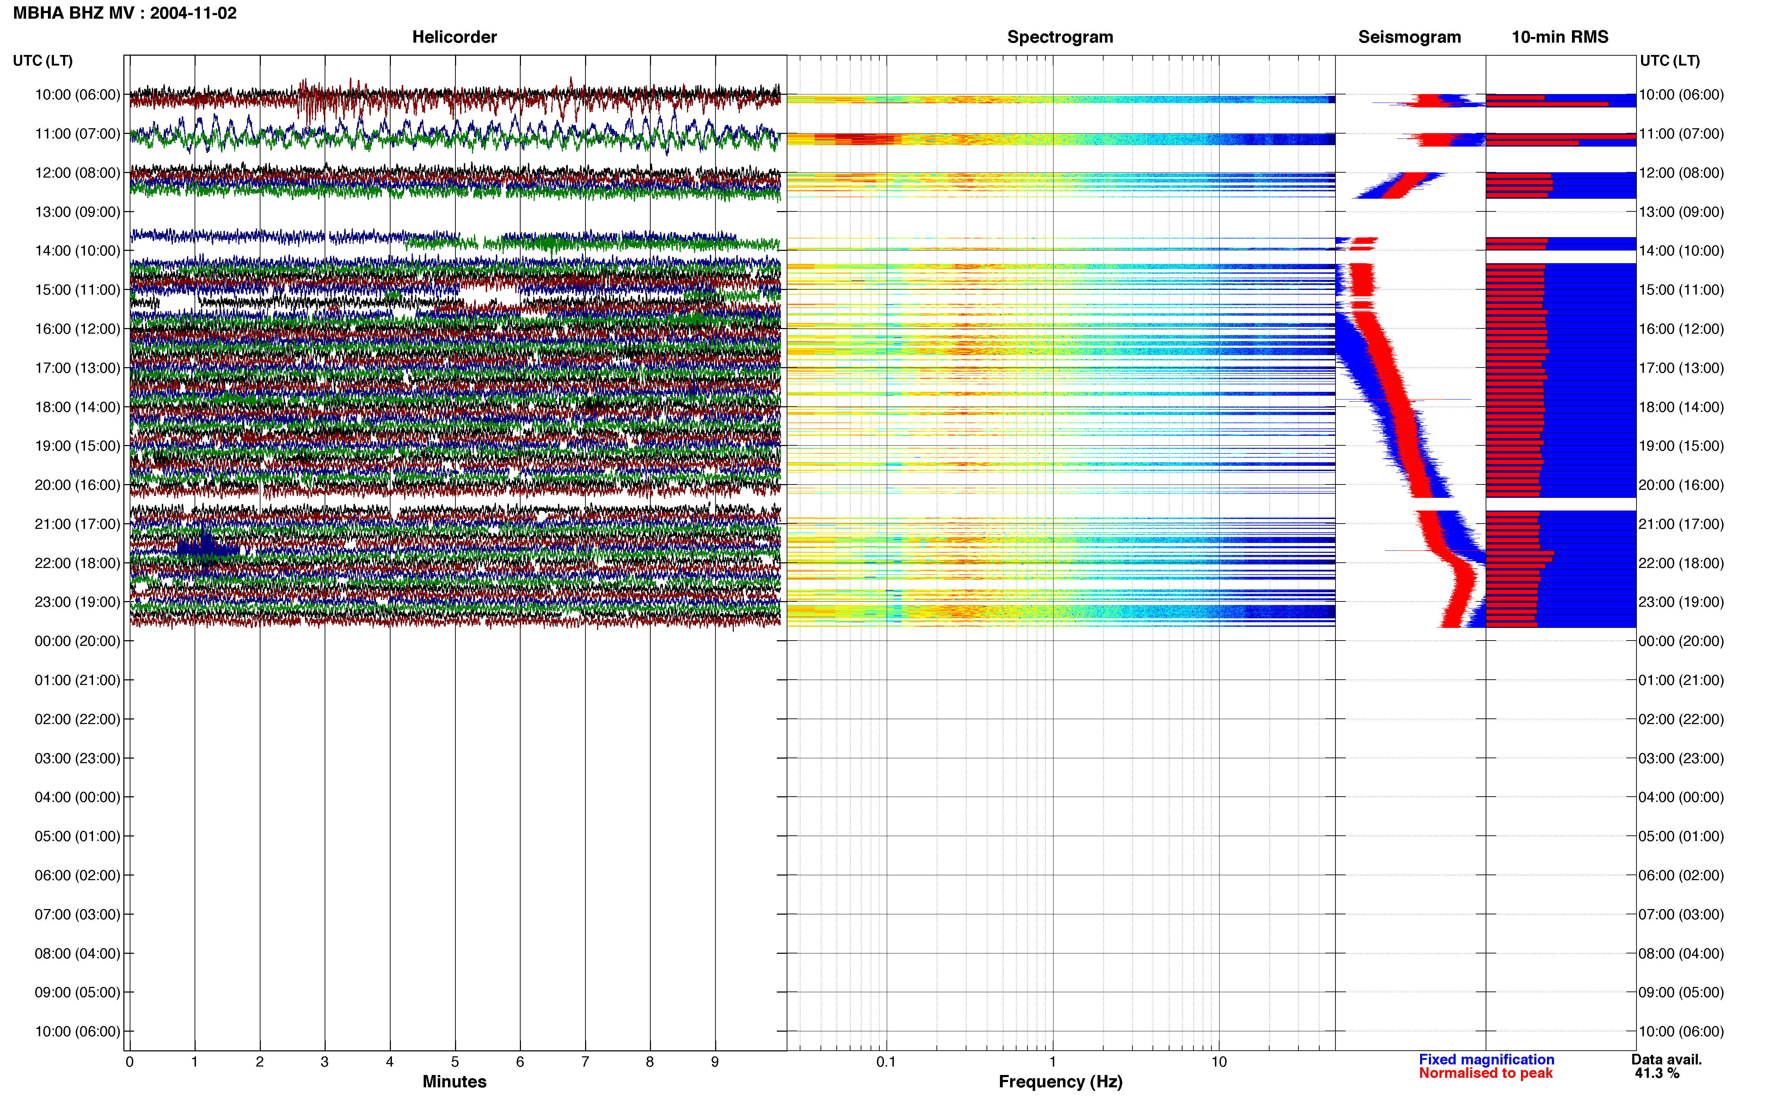Image resolution: width=1769 pixels, height=1106 pixels.
Task: Click the right axis label '16:00 (12:00)'
Action: click(x=1681, y=329)
